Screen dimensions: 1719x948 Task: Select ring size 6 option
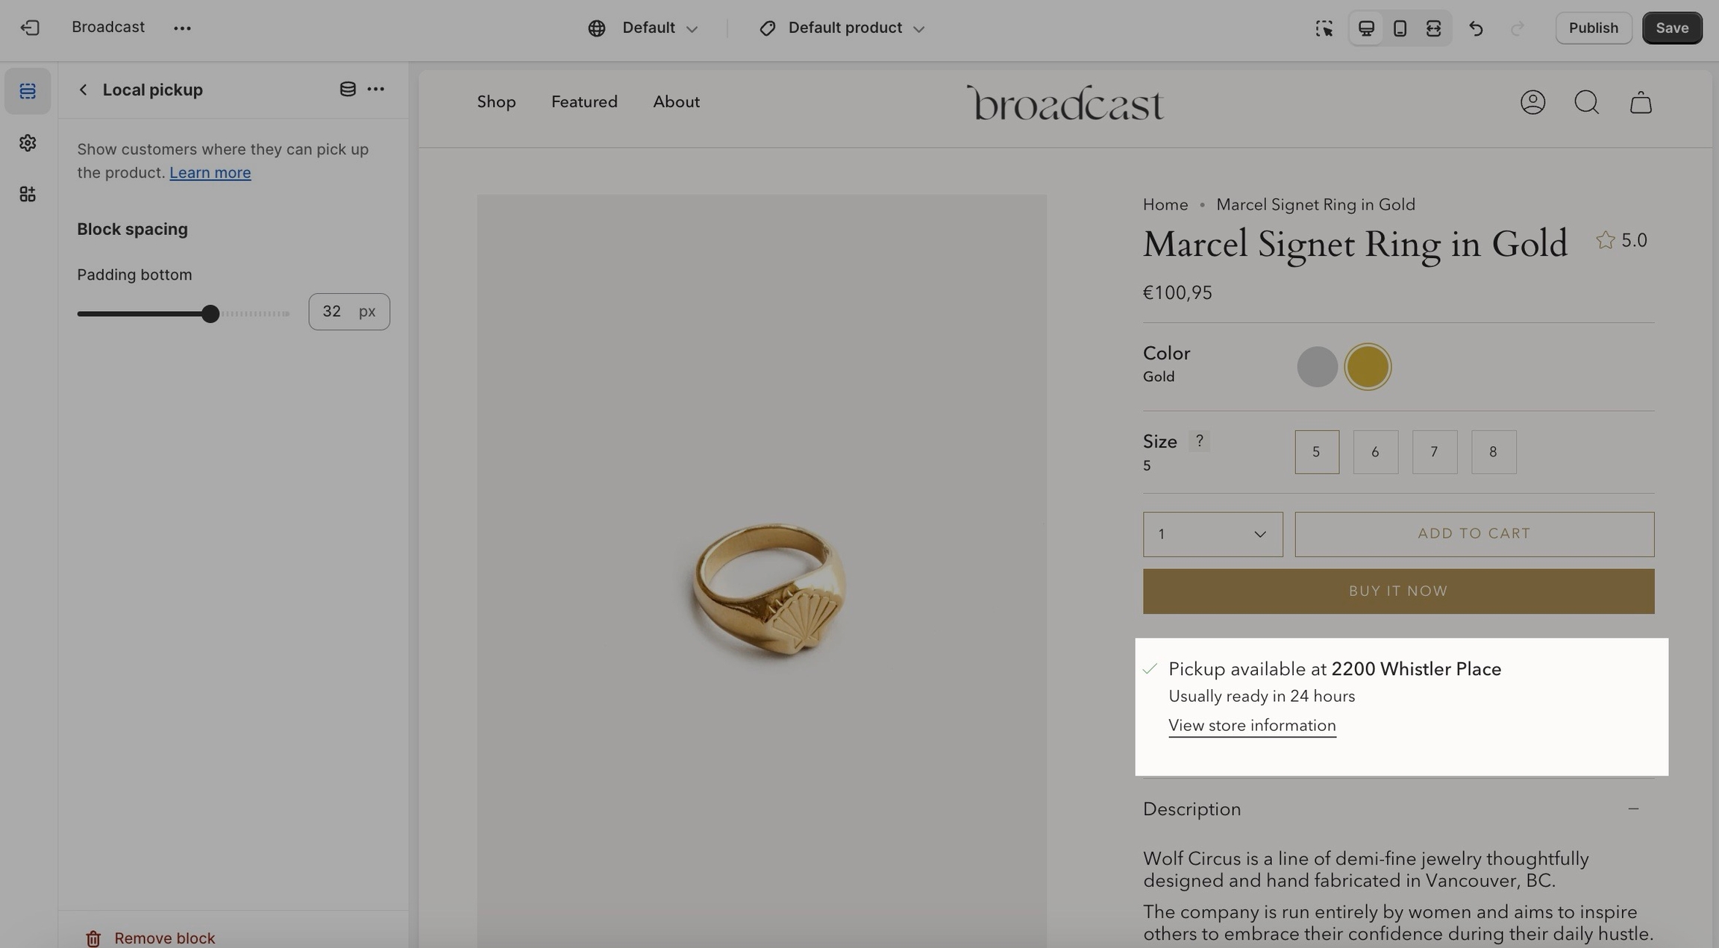tap(1375, 452)
